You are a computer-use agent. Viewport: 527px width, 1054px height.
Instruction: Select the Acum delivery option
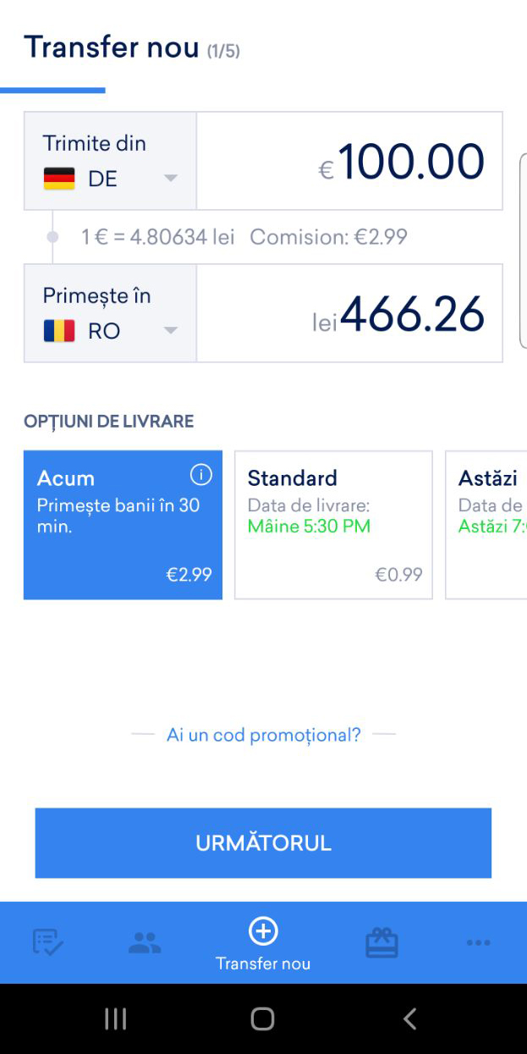pyautogui.click(x=123, y=525)
